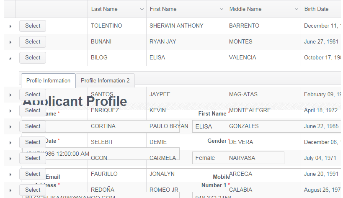
Task: Collapse the BILOG row details
Action: (x=10, y=58)
